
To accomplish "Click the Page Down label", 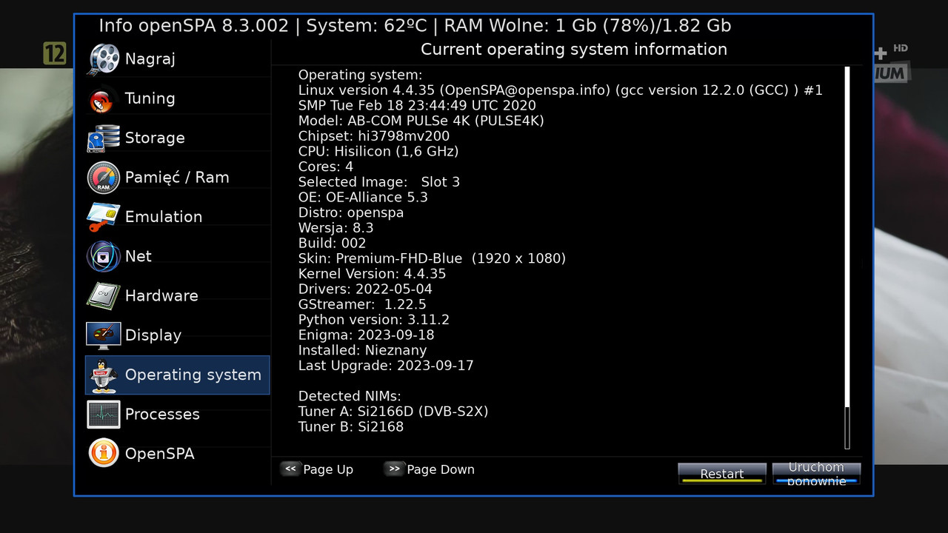I will tap(441, 469).
